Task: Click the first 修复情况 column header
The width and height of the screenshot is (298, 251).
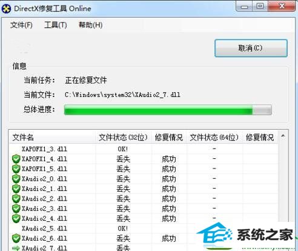Action: (x=169, y=138)
